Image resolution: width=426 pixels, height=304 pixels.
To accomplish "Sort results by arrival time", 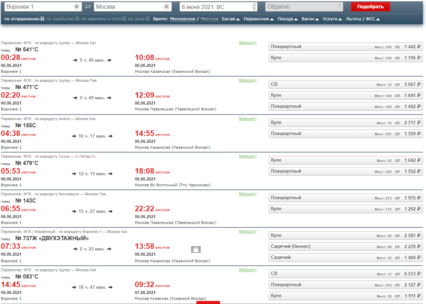I will click(x=63, y=19).
